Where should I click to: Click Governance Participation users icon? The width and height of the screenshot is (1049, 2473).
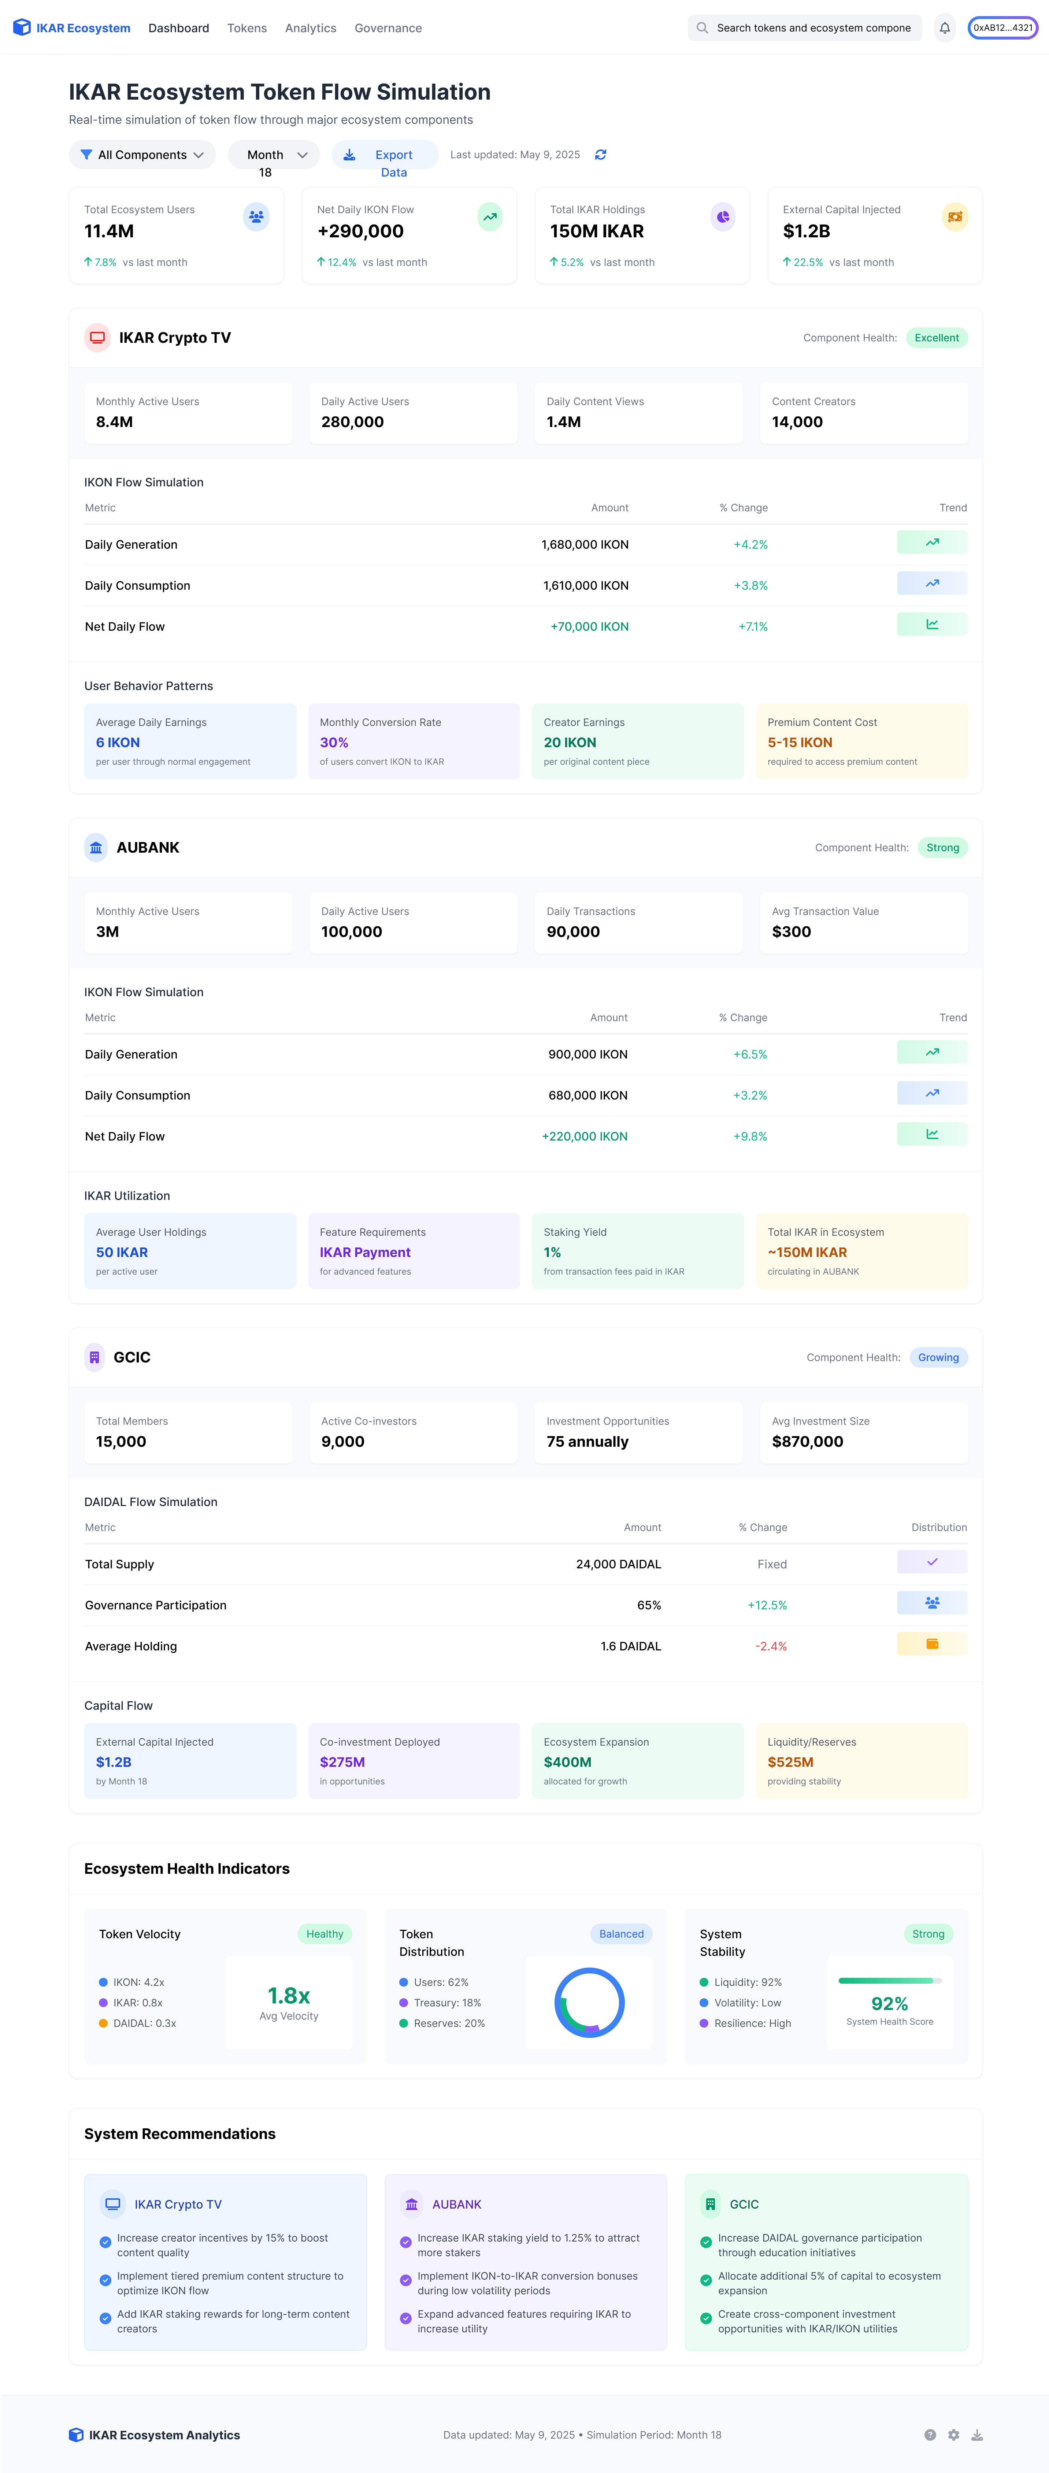tap(932, 1602)
